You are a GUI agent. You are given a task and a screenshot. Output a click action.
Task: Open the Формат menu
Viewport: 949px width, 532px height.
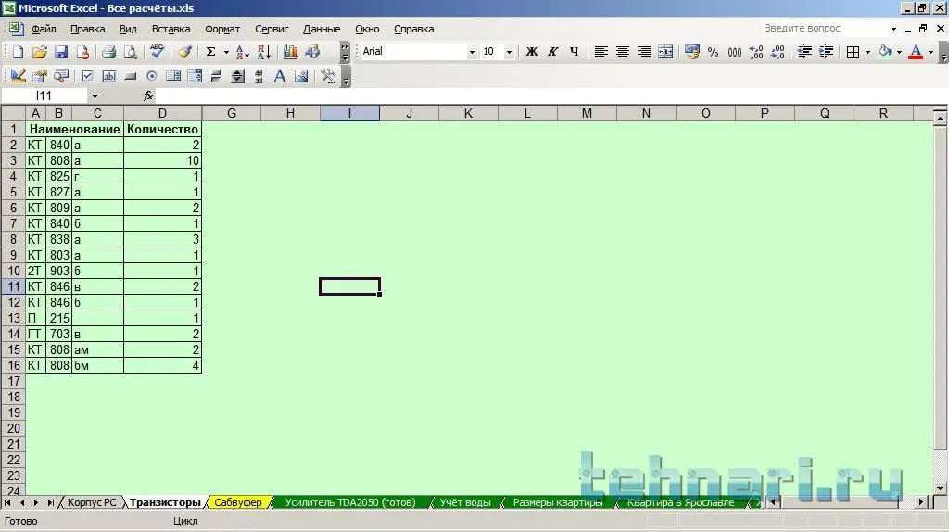[x=222, y=29]
